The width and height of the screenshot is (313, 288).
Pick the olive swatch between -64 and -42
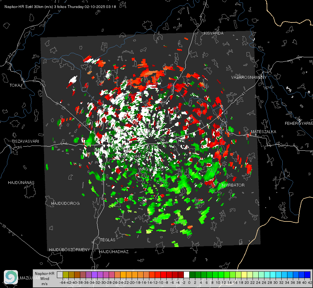click(66, 275)
